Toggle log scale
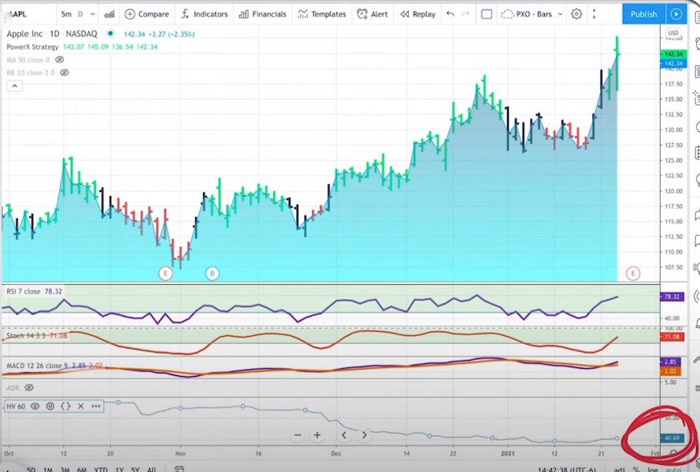Viewport: 700px width, 472px height. tap(653, 470)
